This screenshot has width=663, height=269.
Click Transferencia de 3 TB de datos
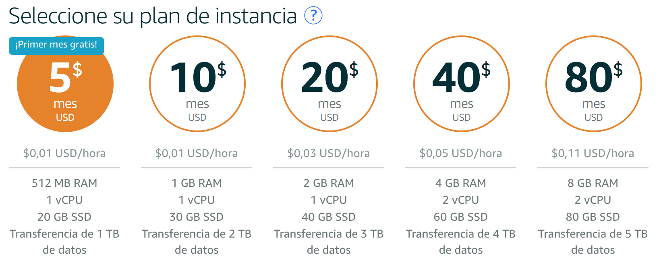(x=329, y=242)
